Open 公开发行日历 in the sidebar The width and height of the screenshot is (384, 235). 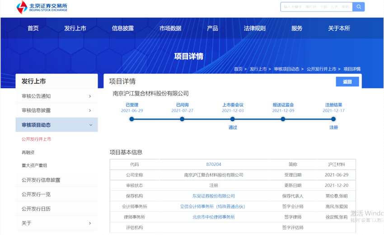point(36,209)
